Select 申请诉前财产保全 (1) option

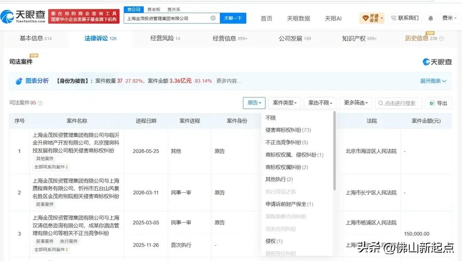click(289, 204)
